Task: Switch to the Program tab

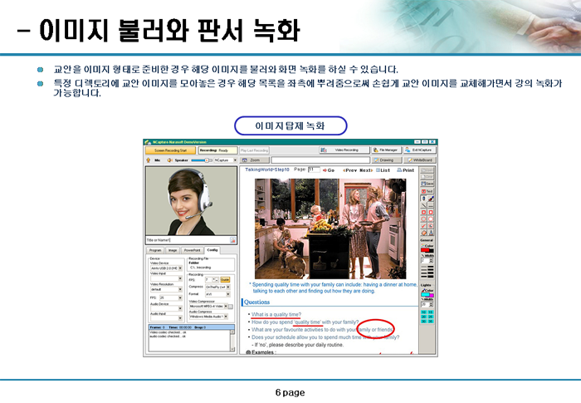Action: click(156, 250)
